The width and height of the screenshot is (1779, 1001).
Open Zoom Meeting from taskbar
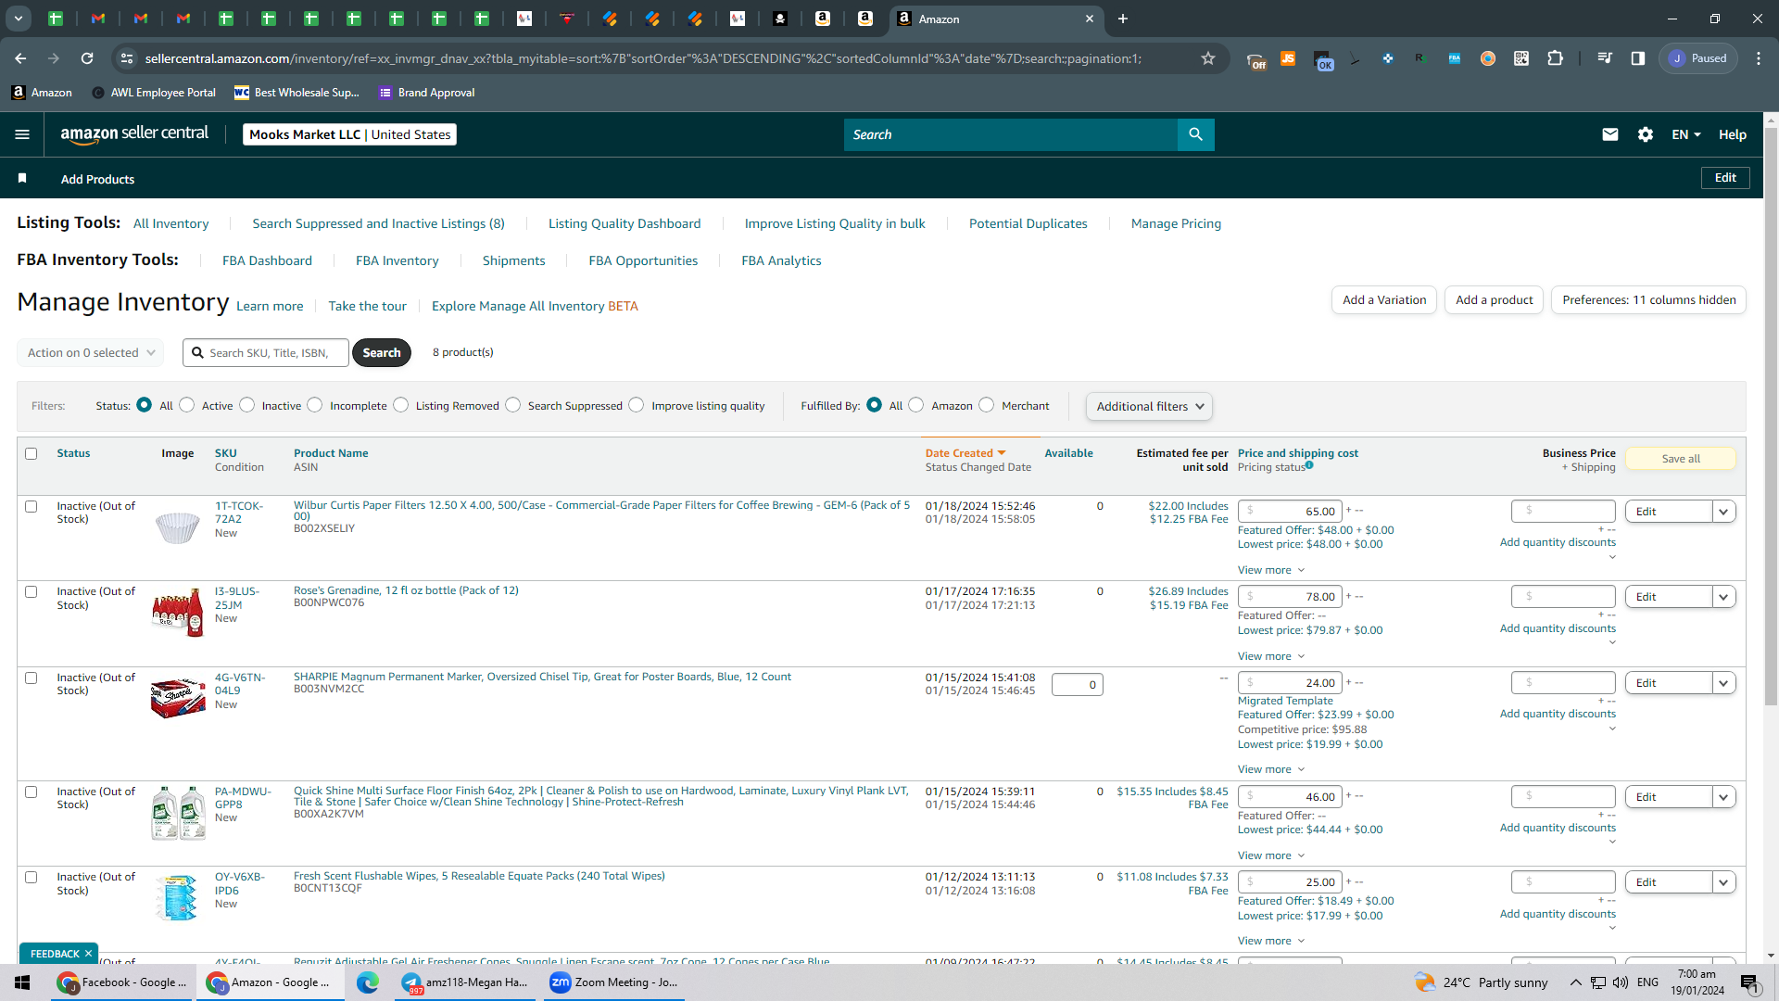pos(614,982)
